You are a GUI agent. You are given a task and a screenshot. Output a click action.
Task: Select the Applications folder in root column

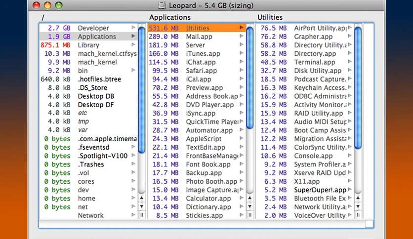[88, 37]
